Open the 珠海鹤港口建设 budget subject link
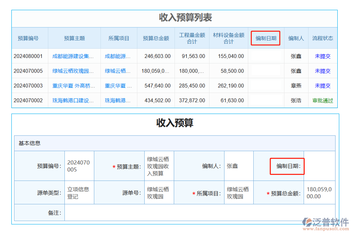 point(73,100)
